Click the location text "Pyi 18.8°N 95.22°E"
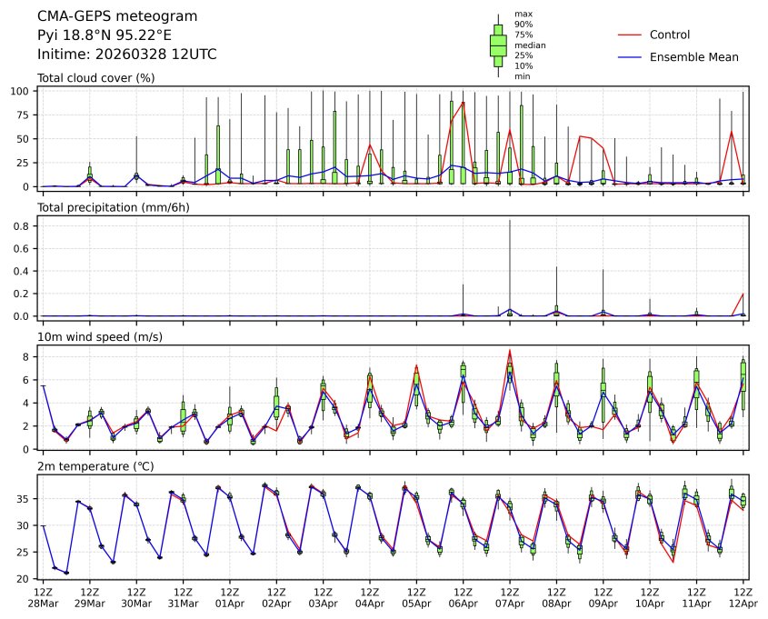Image resolution: width=768 pixels, height=619 pixels. [x=104, y=35]
